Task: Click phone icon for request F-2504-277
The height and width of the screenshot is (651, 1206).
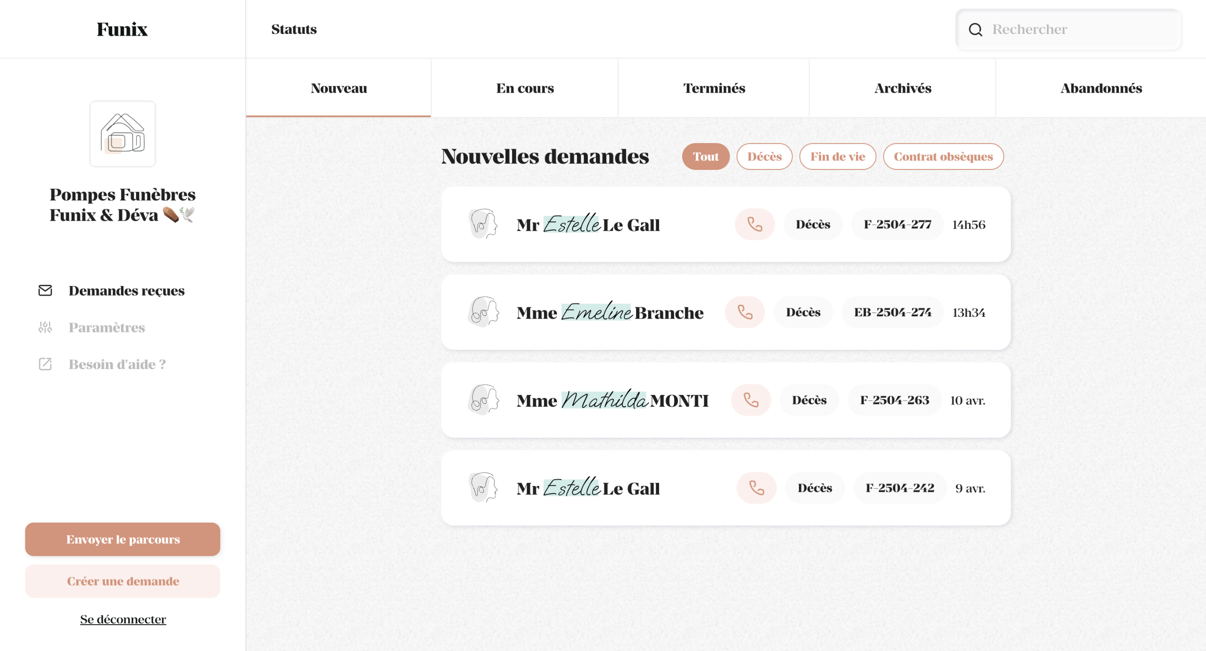Action: pos(755,225)
